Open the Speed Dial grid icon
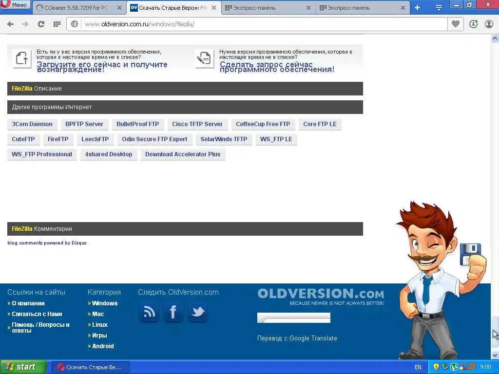The height and width of the screenshot is (374, 499). coord(57,24)
